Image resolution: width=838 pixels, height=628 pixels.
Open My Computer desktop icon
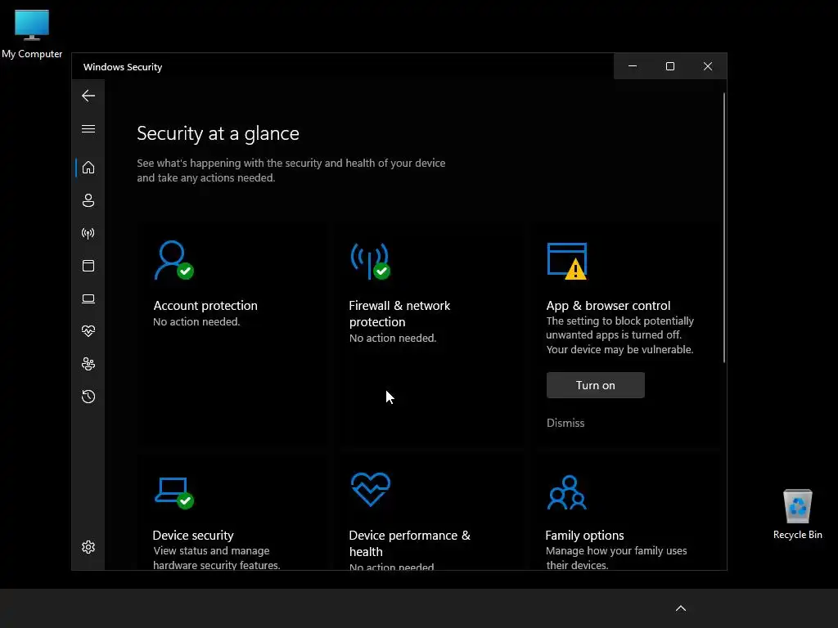(32, 33)
